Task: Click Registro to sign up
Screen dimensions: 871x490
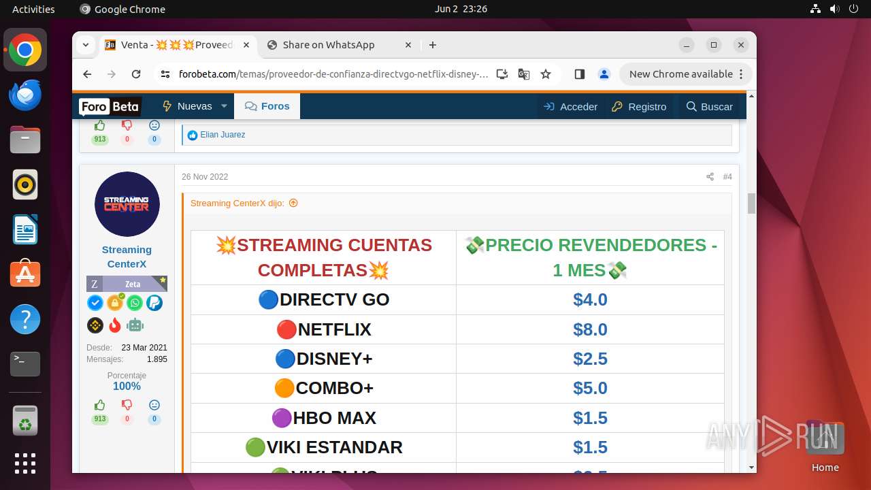Action: (x=639, y=106)
